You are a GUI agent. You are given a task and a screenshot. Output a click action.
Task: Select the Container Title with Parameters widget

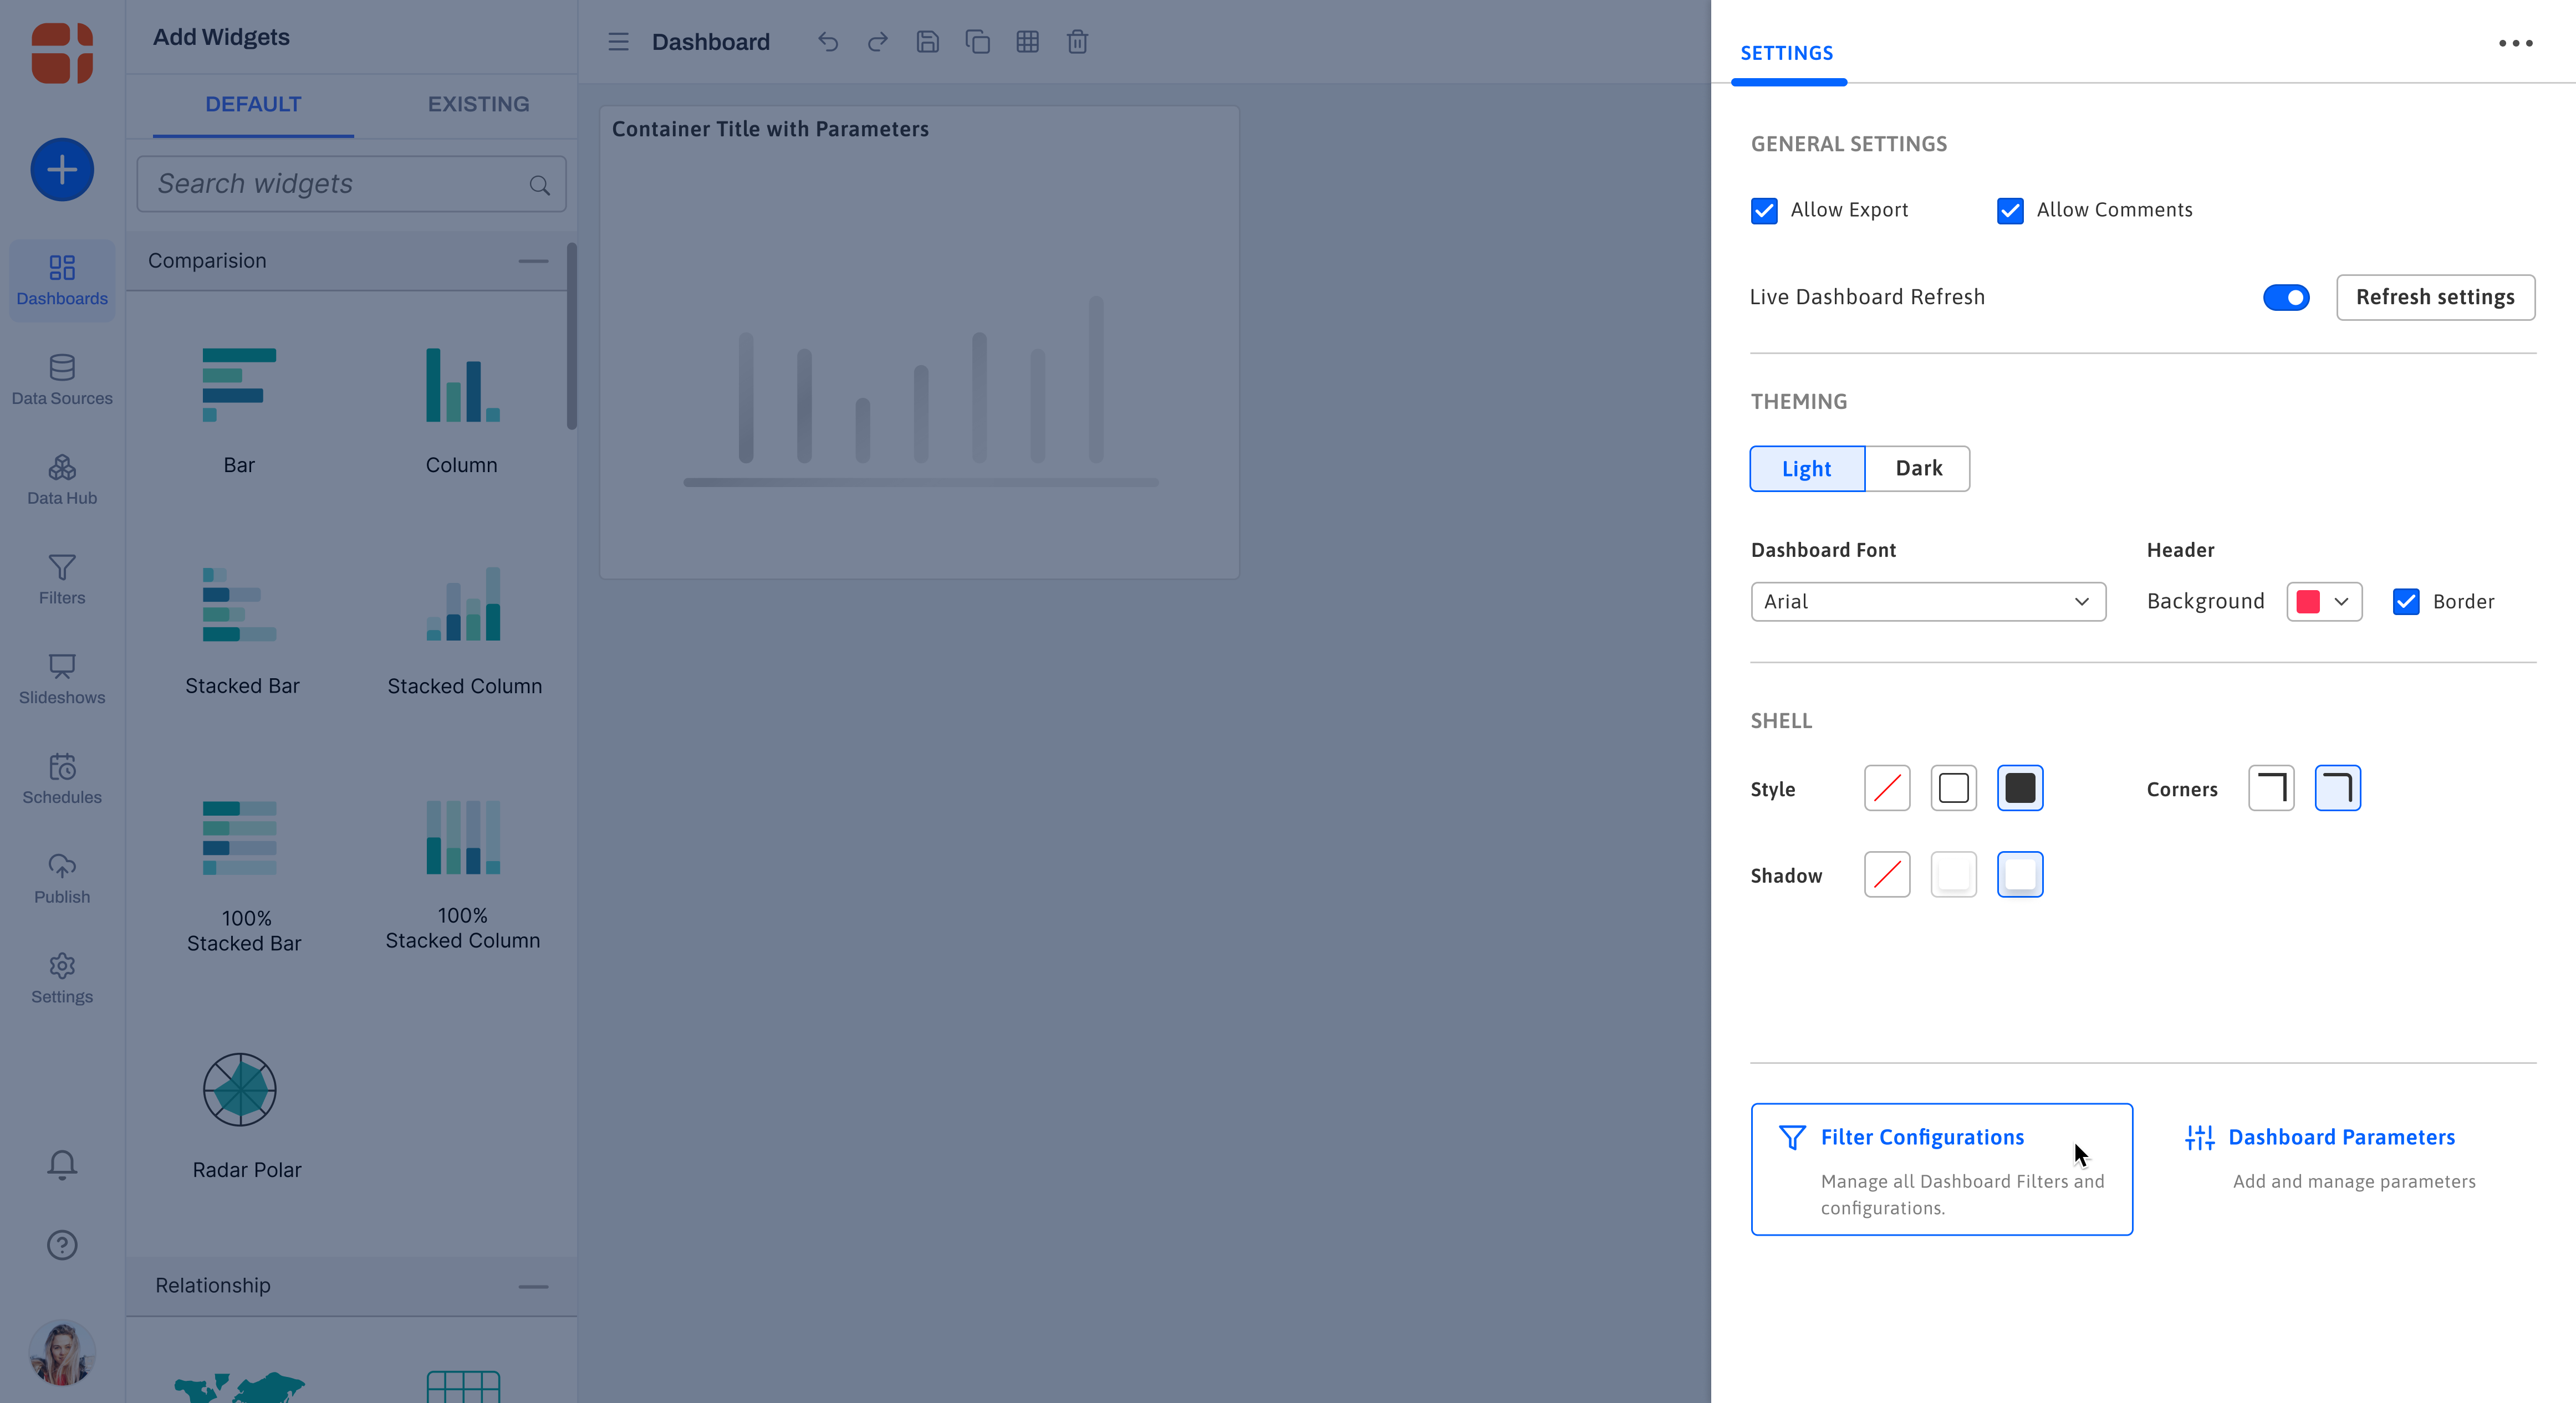[919, 343]
